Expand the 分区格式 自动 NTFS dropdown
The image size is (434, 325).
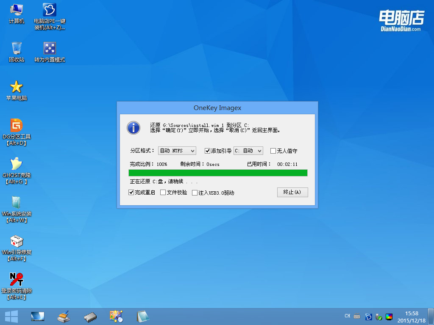[177, 151]
